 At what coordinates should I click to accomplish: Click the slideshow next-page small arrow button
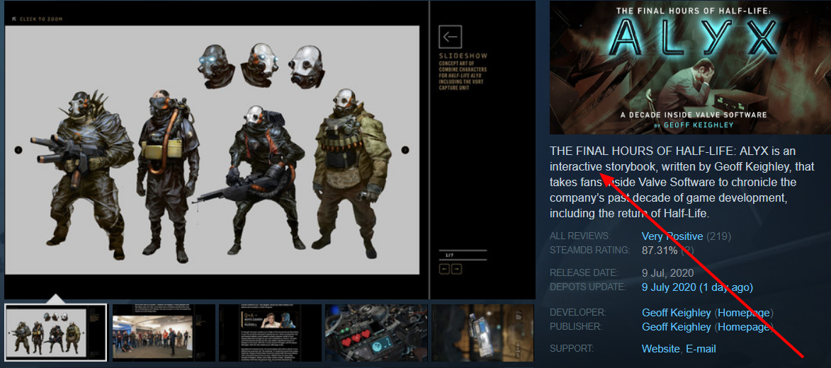pos(456,269)
